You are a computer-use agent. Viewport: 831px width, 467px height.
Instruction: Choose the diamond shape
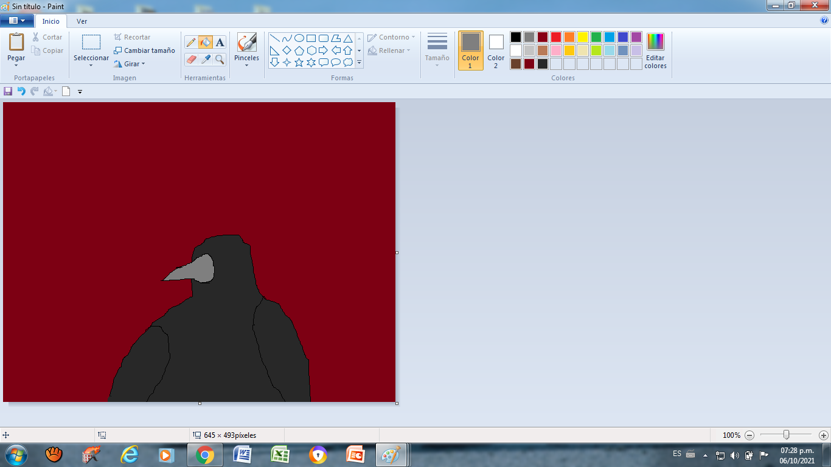(x=287, y=50)
